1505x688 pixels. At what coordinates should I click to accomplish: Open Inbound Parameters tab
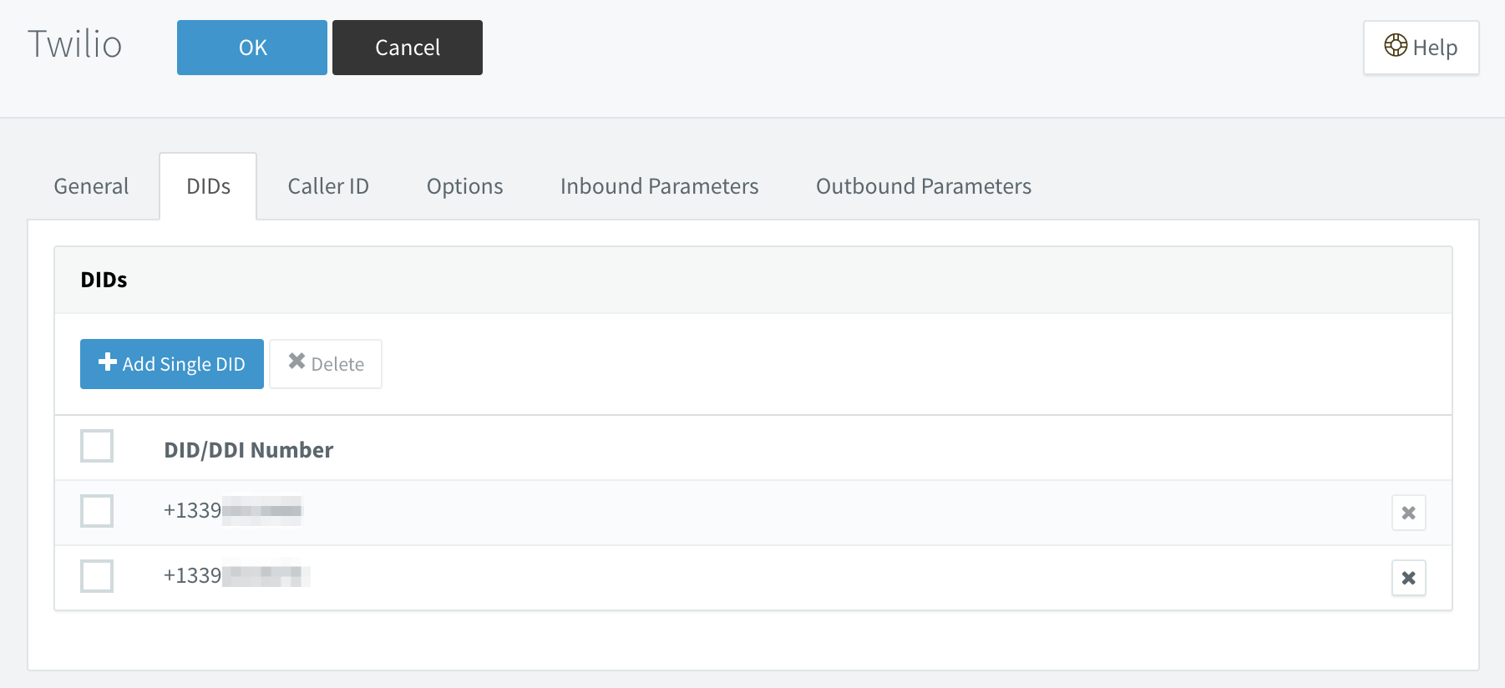(x=659, y=186)
